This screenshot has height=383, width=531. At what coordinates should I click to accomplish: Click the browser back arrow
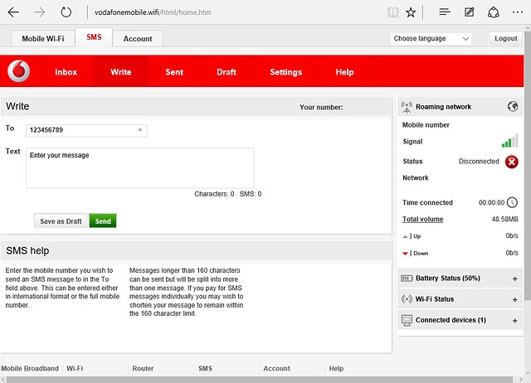pyautogui.click(x=13, y=12)
